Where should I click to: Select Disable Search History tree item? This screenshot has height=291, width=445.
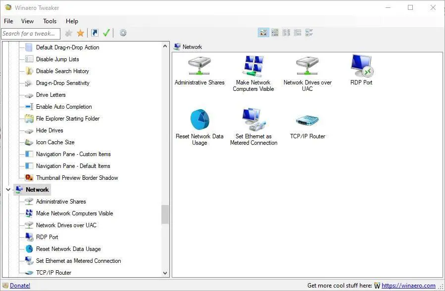tap(62, 71)
